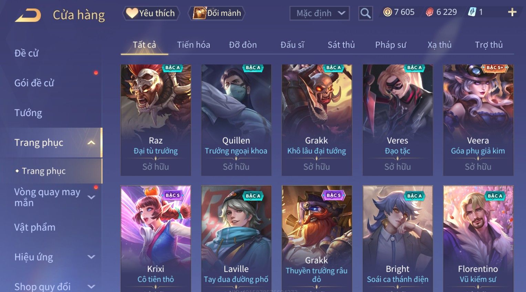The width and height of the screenshot is (526, 292).
Task: Tap the plus icon to add currency
Action: [x=512, y=12]
